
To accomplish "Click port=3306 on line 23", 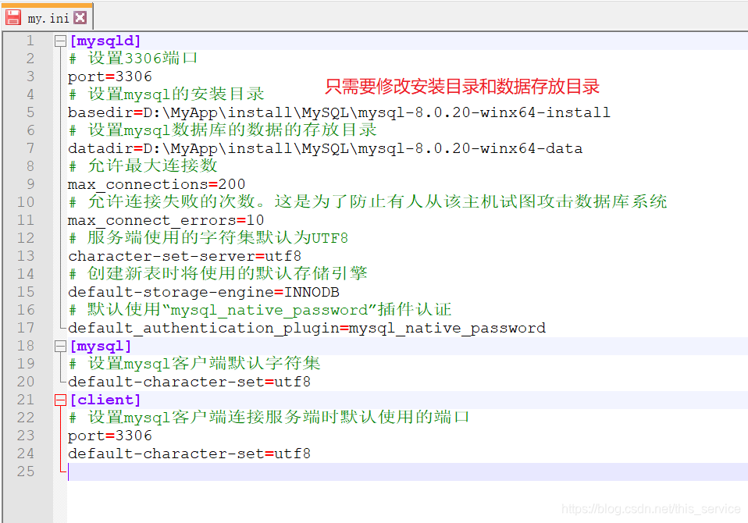I will click(x=110, y=436).
